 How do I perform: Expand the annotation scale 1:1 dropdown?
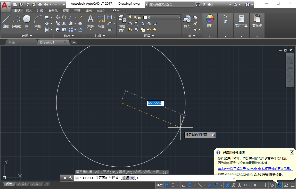[x=247, y=185]
